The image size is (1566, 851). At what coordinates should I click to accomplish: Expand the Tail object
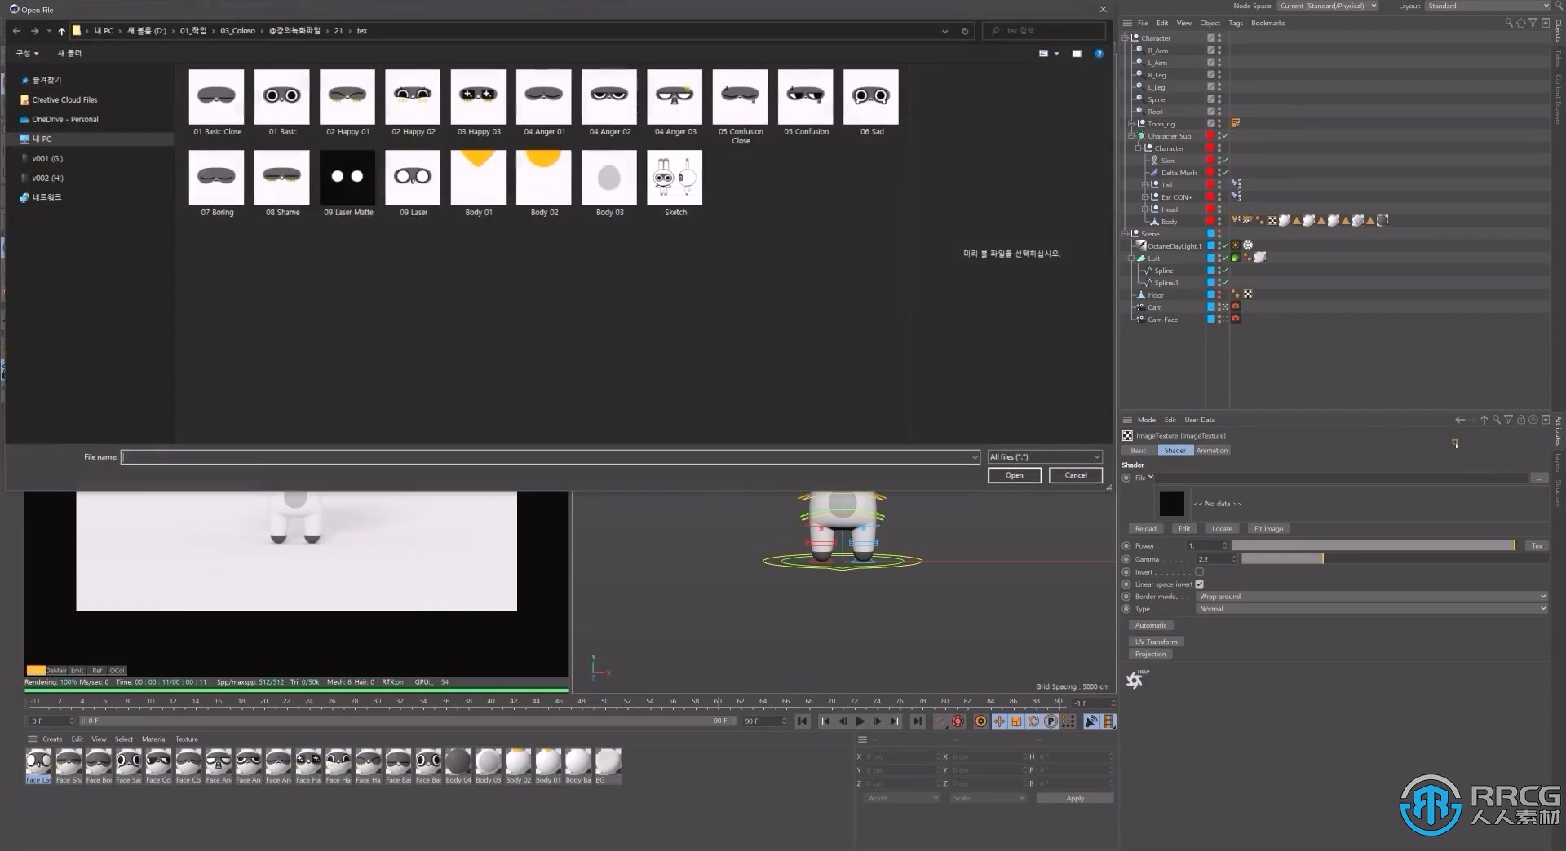pos(1144,185)
